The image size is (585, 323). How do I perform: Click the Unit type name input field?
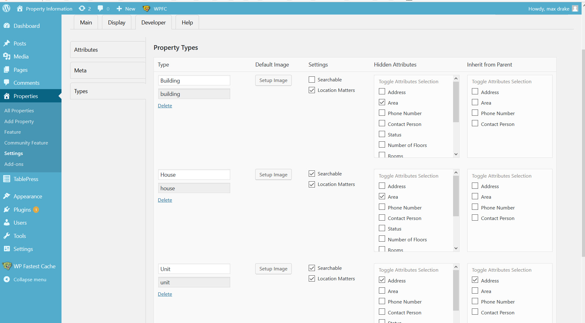194,269
